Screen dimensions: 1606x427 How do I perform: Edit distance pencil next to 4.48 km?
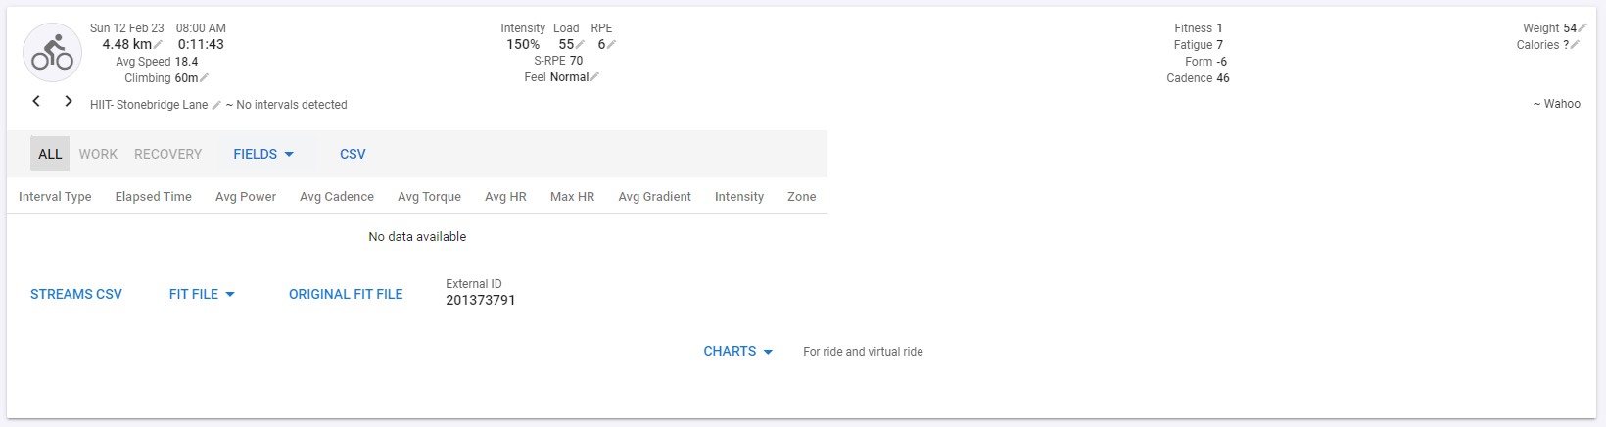tap(158, 44)
